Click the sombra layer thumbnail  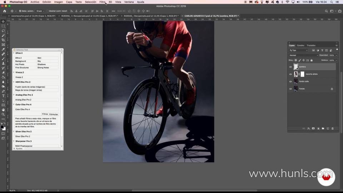296,67
